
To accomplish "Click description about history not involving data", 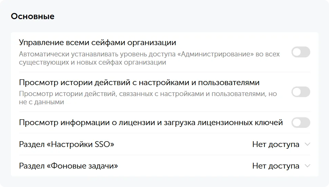I will click(x=147, y=98).
